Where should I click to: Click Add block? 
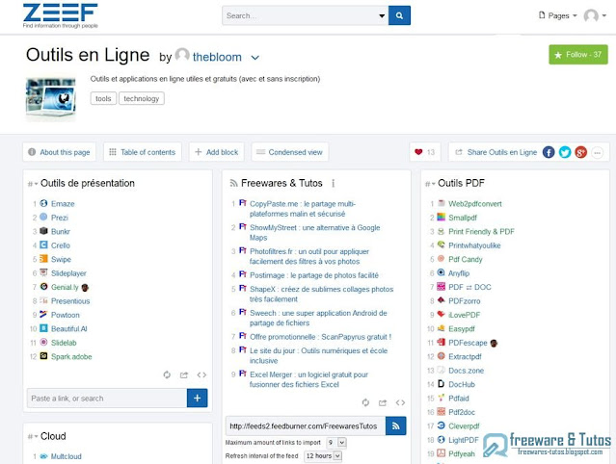click(x=217, y=152)
